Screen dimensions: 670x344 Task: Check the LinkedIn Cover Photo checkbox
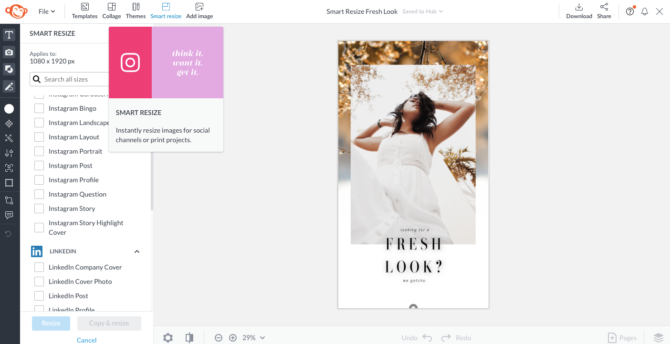tap(39, 281)
